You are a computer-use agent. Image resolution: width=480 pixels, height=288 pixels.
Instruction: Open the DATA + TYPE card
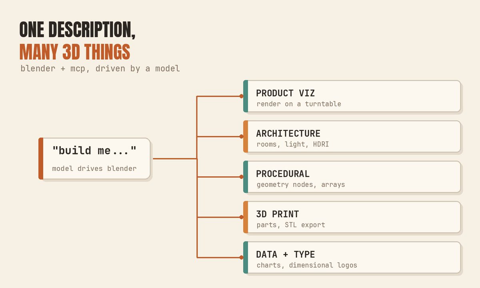tap(352, 258)
